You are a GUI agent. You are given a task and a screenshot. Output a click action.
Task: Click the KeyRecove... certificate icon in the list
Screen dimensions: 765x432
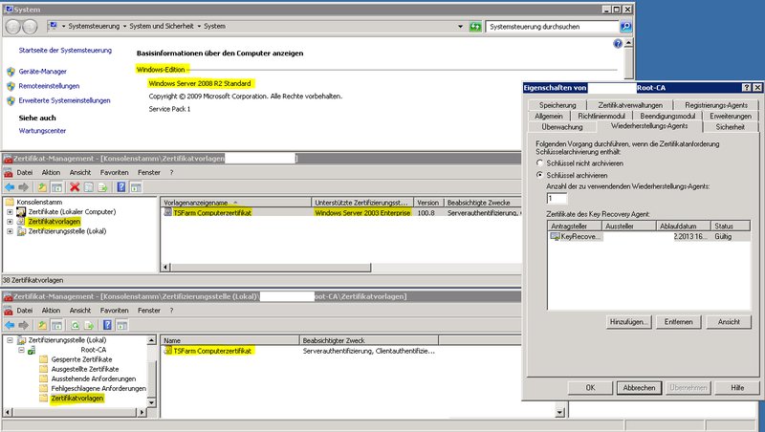(555, 236)
